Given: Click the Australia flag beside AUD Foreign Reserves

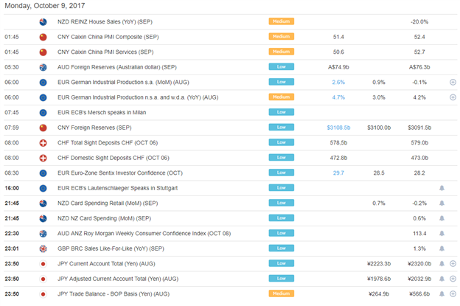Looking at the screenshot, I should [43, 67].
